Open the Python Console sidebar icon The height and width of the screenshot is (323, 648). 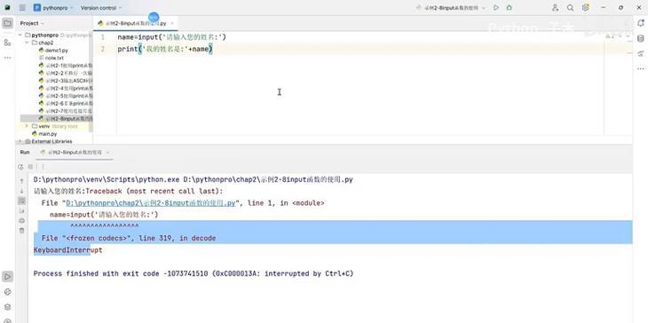click(x=7, y=292)
